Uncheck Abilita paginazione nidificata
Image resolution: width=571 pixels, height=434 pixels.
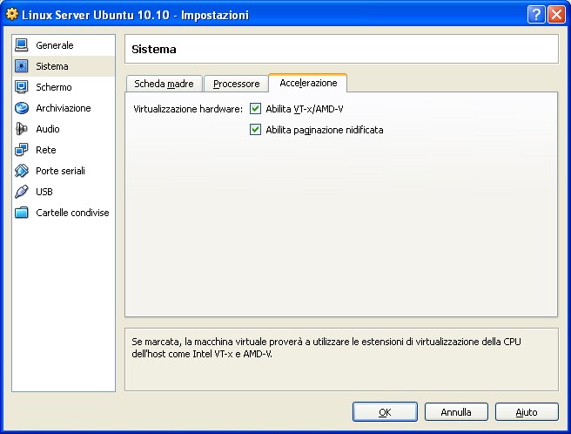coord(255,130)
